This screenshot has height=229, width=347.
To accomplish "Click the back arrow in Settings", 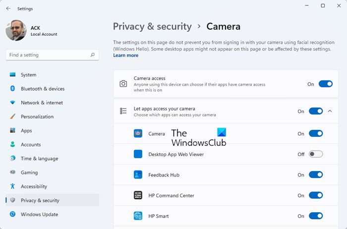I will 8,8.
